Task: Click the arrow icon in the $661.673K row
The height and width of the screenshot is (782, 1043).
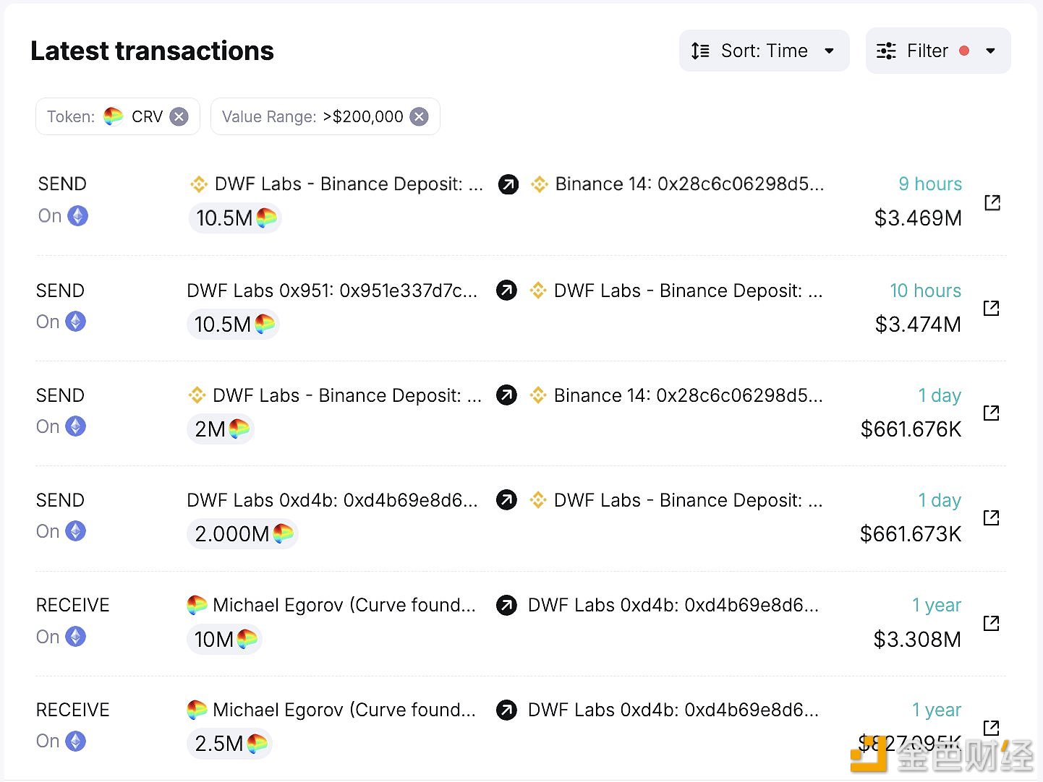Action: (x=507, y=500)
